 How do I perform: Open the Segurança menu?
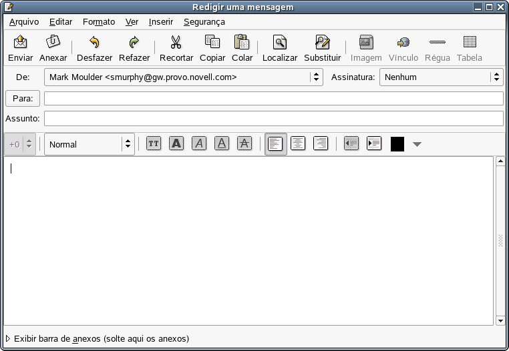(204, 22)
